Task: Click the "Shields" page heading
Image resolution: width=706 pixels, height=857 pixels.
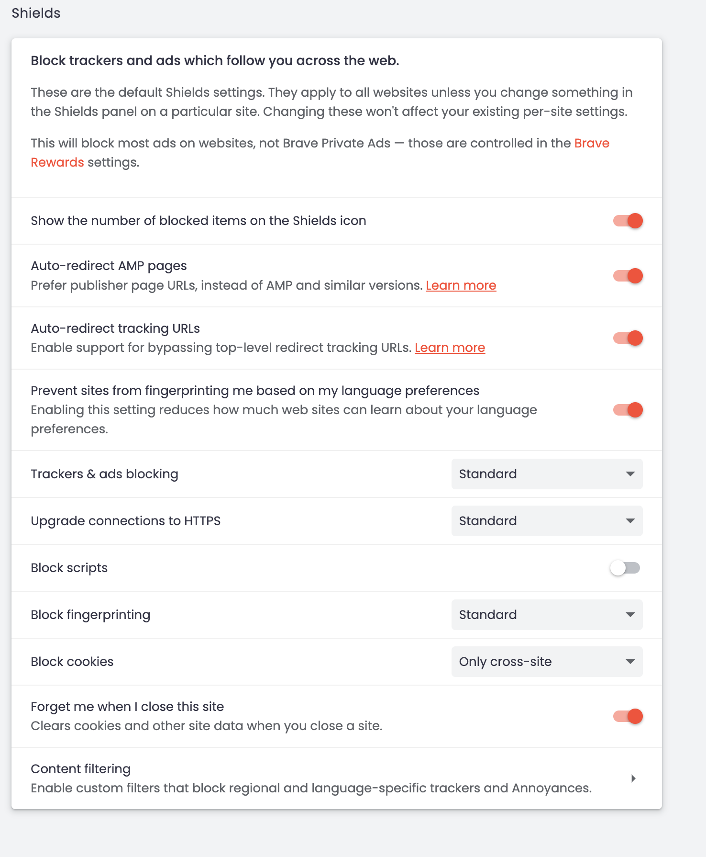Action: click(x=35, y=12)
